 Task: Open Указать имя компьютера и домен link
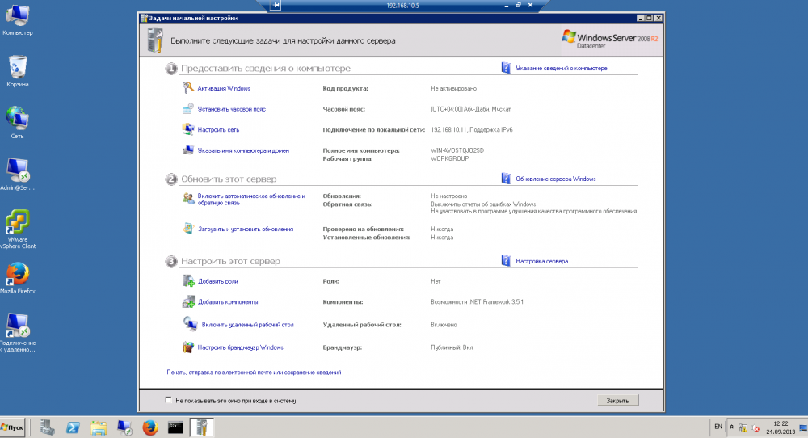point(243,150)
